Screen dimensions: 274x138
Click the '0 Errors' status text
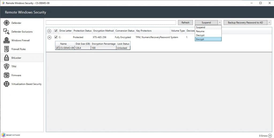click(263, 136)
